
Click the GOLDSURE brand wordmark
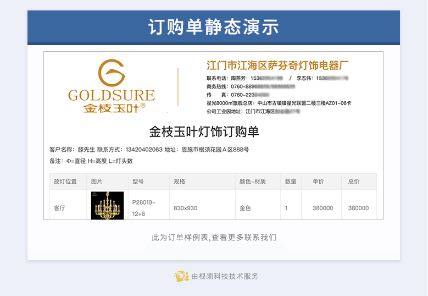click(112, 95)
